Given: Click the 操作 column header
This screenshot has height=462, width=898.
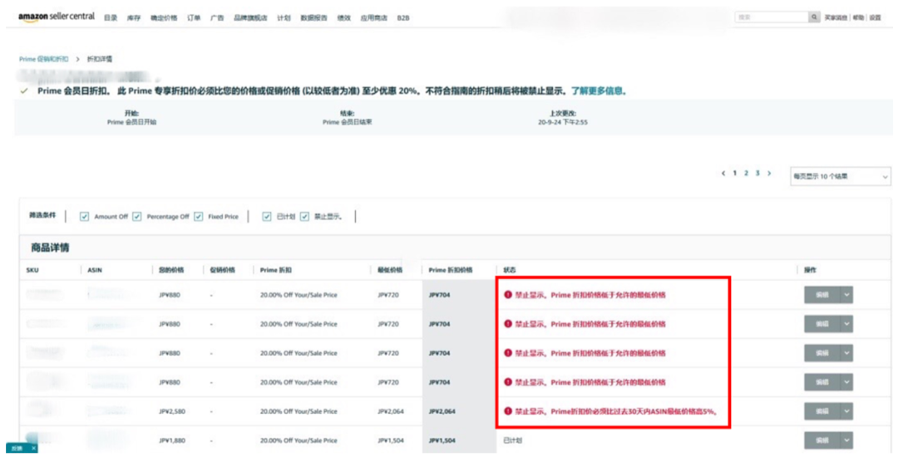Looking at the screenshot, I should [811, 270].
